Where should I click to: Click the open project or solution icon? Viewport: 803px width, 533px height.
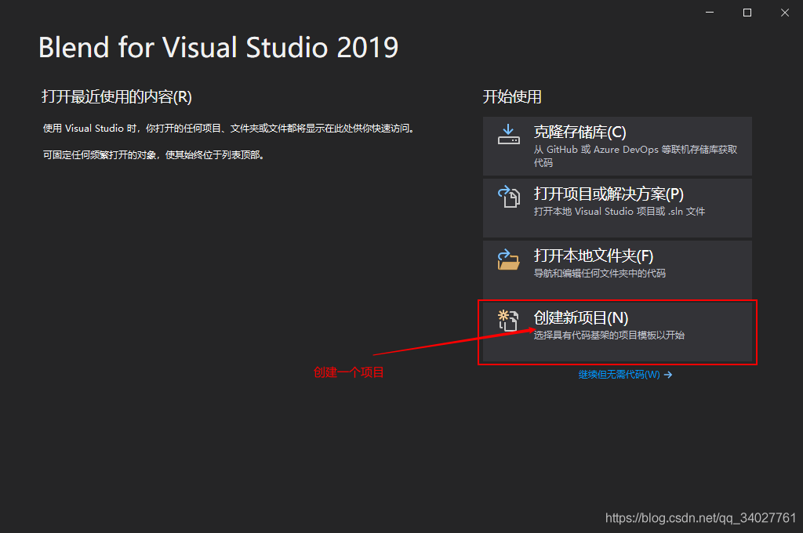coord(508,196)
